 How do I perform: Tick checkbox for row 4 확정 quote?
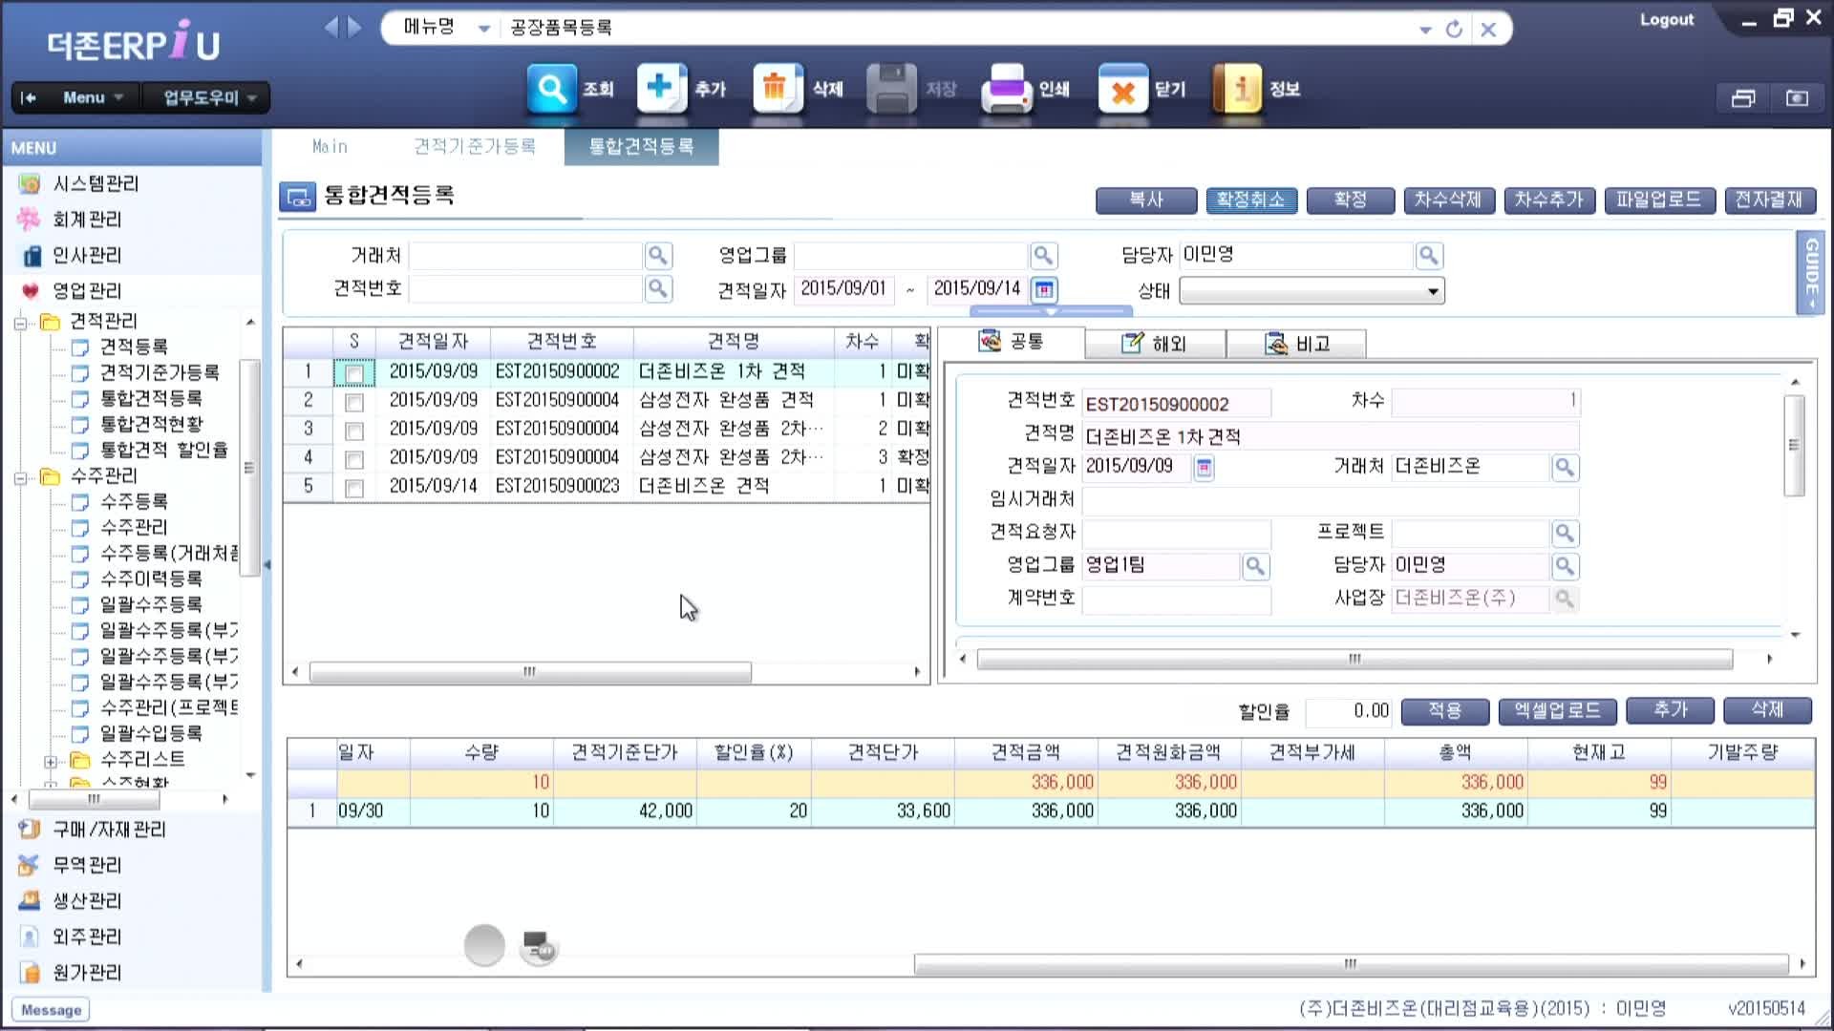point(354,459)
